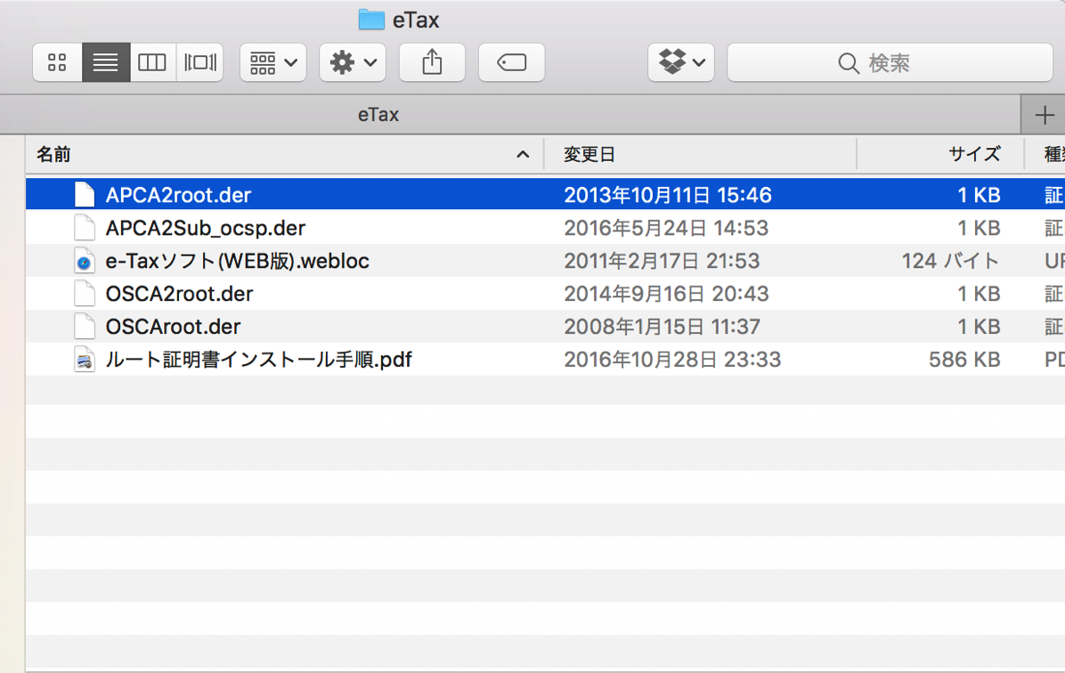The width and height of the screenshot is (1065, 673).
Task: Click the PDF file icon
Action: [x=85, y=360]
